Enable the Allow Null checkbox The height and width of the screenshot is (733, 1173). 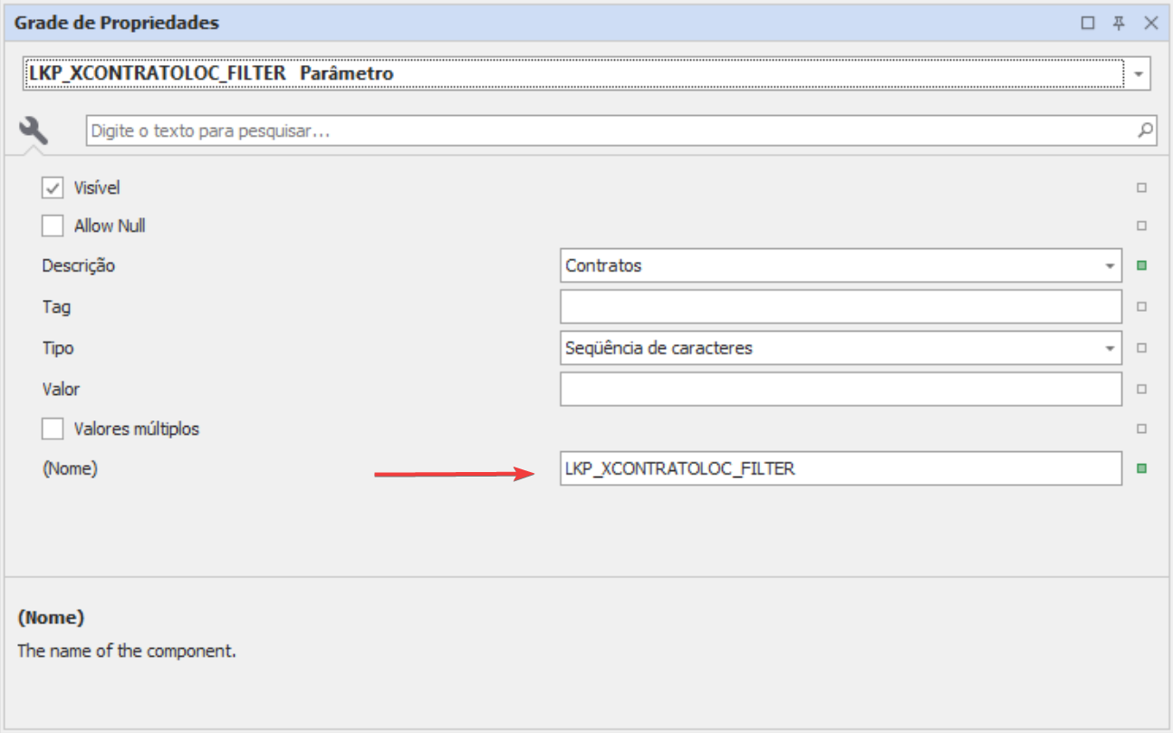pyautogui.click(x=53, y=226)
